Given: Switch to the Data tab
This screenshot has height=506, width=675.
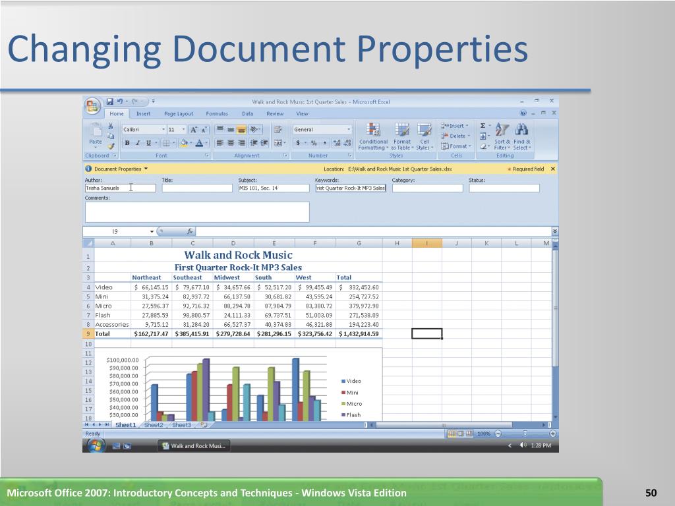Looking at the screenshot, I should 248,113.
